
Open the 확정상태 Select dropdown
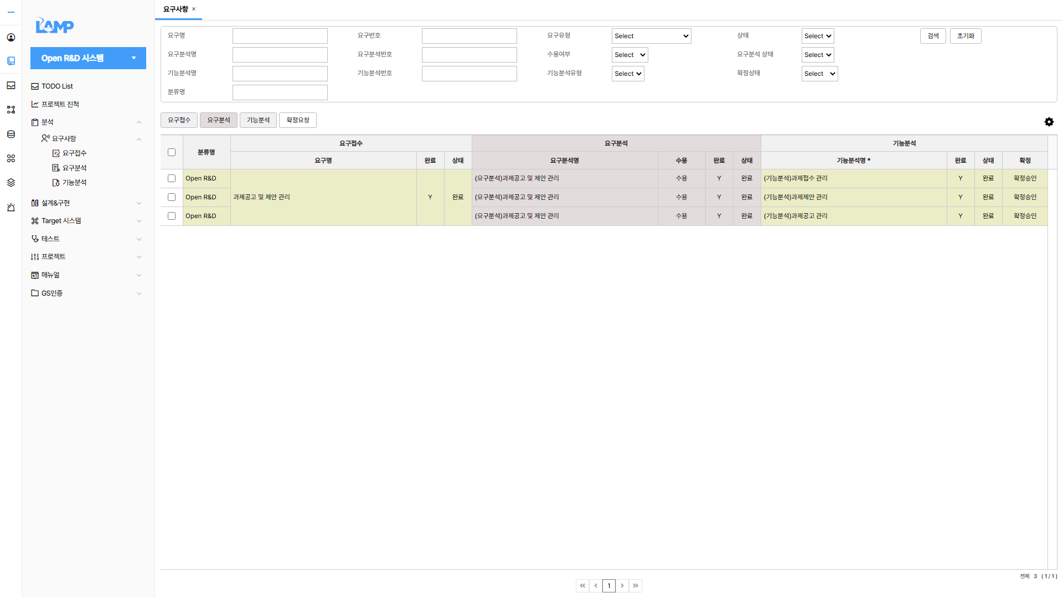tap(819, 74)
